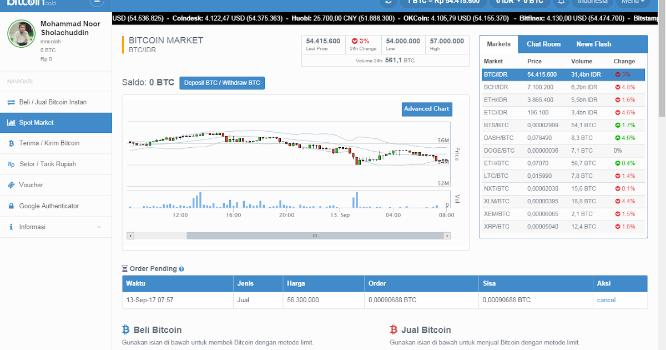666x350 pixels.
Task: Select the ETC/IDR market row
Action: click(564, 113)
